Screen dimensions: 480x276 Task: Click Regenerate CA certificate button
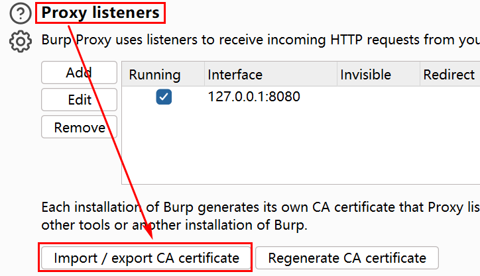tap(347, 258)
